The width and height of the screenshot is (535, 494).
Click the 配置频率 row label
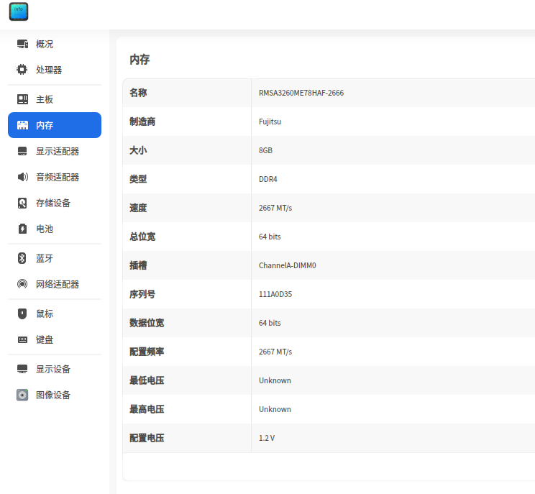tap(147, 352)
